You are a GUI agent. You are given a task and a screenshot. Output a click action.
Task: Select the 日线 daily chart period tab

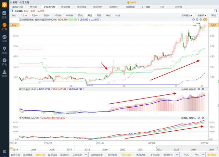coord(80,15)
